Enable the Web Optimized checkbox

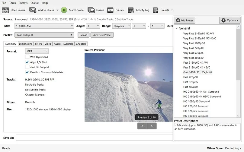coord(27,57)
